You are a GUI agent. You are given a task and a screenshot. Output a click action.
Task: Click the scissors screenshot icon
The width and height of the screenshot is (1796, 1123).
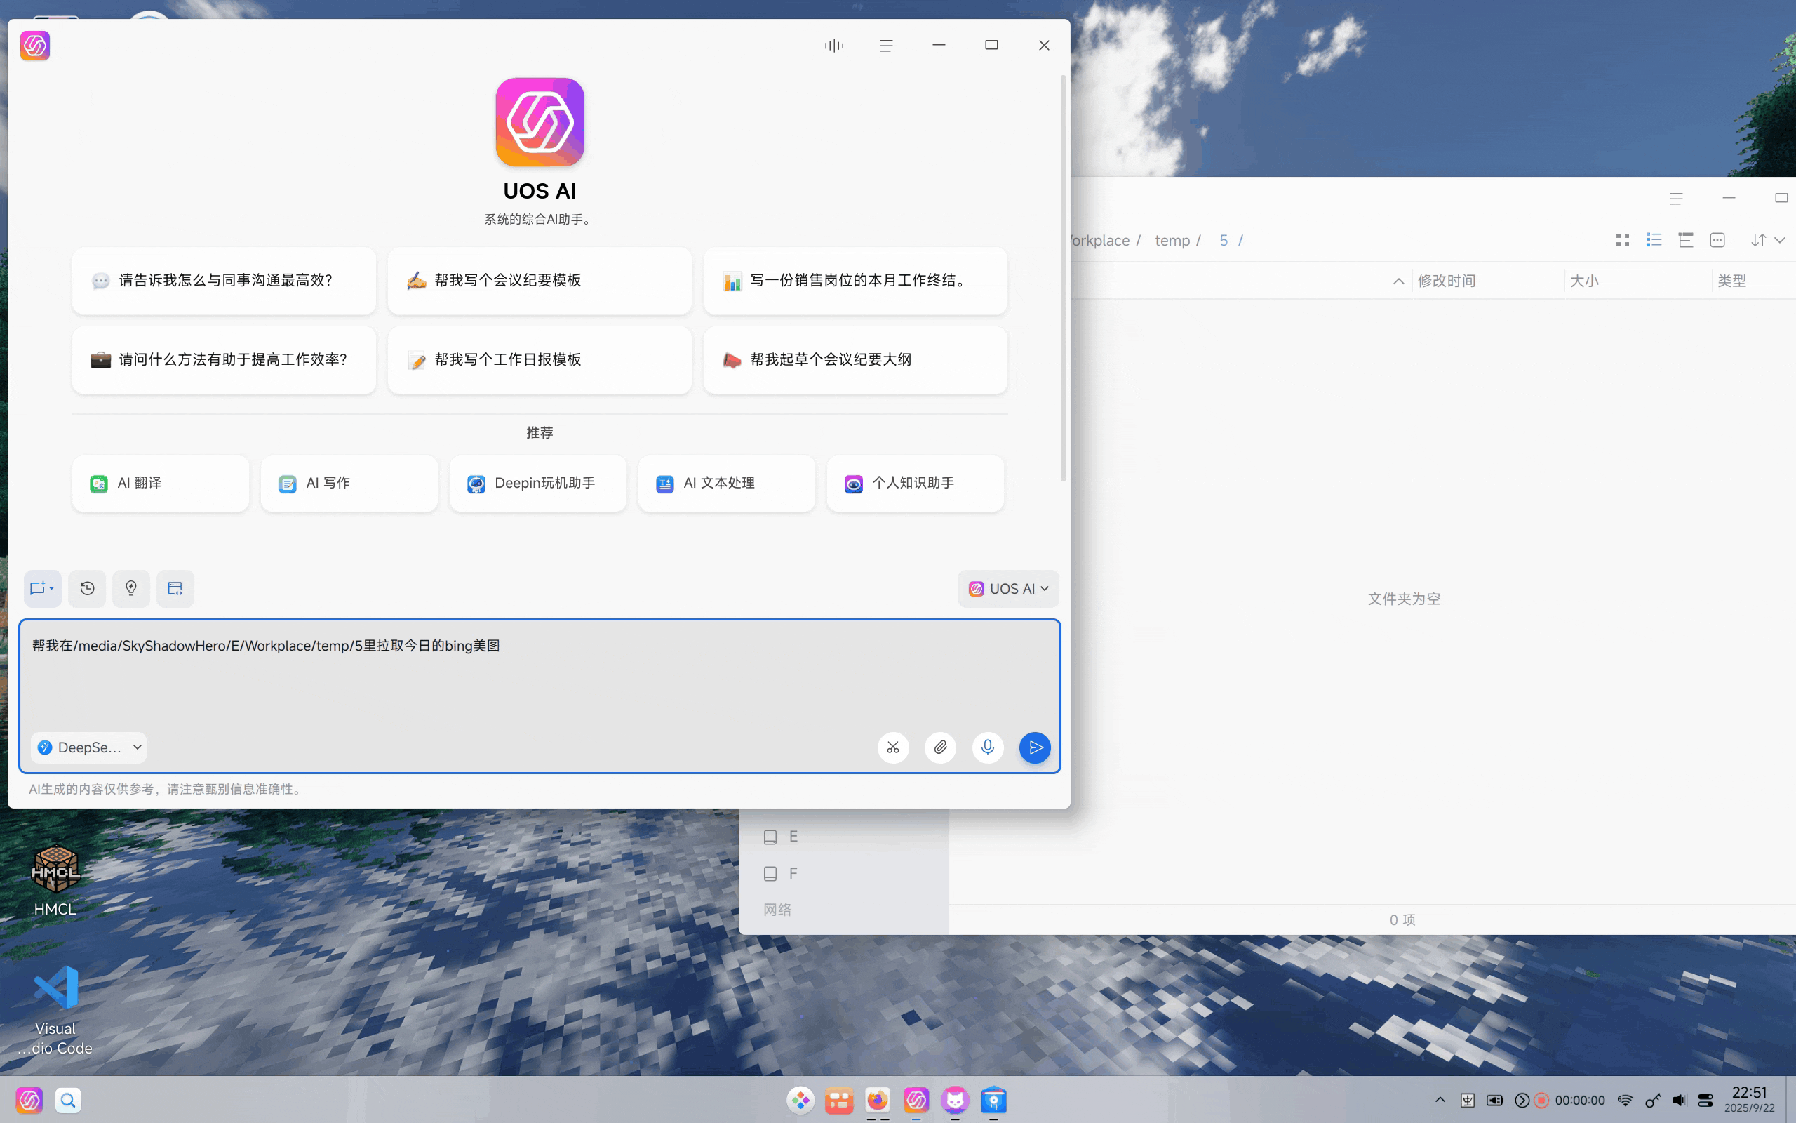pos(893,747)
